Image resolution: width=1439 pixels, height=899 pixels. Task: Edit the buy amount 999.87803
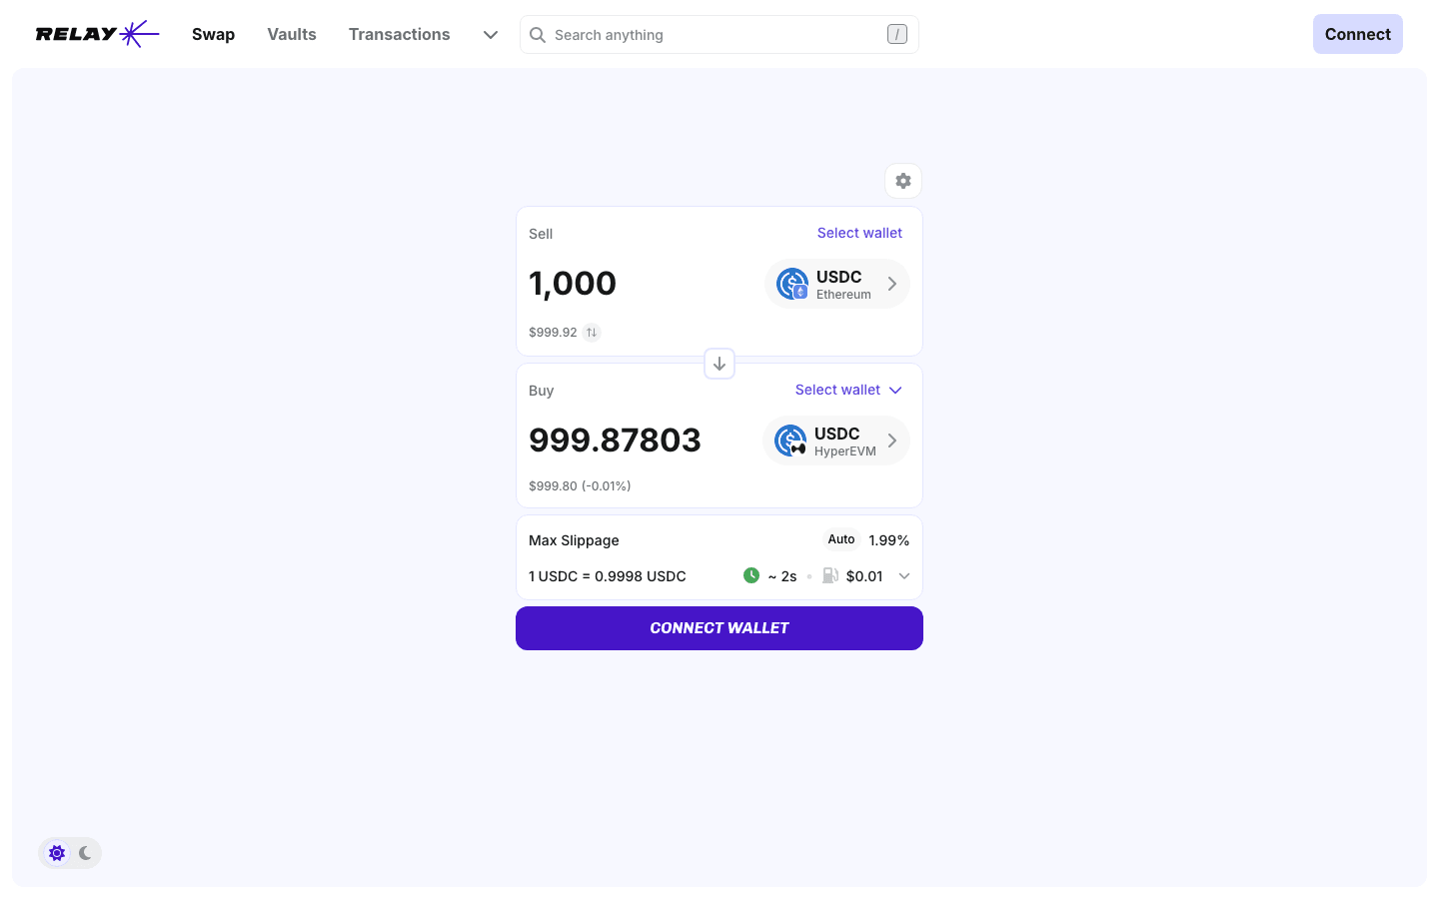616,441
